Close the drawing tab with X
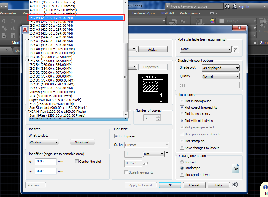Screen dimensions: 268x197 click(7, 50)
